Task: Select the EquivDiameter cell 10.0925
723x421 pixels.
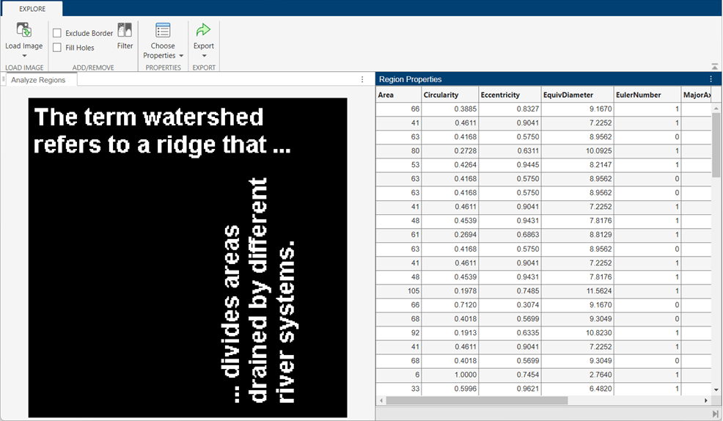Action: (578, 151)
